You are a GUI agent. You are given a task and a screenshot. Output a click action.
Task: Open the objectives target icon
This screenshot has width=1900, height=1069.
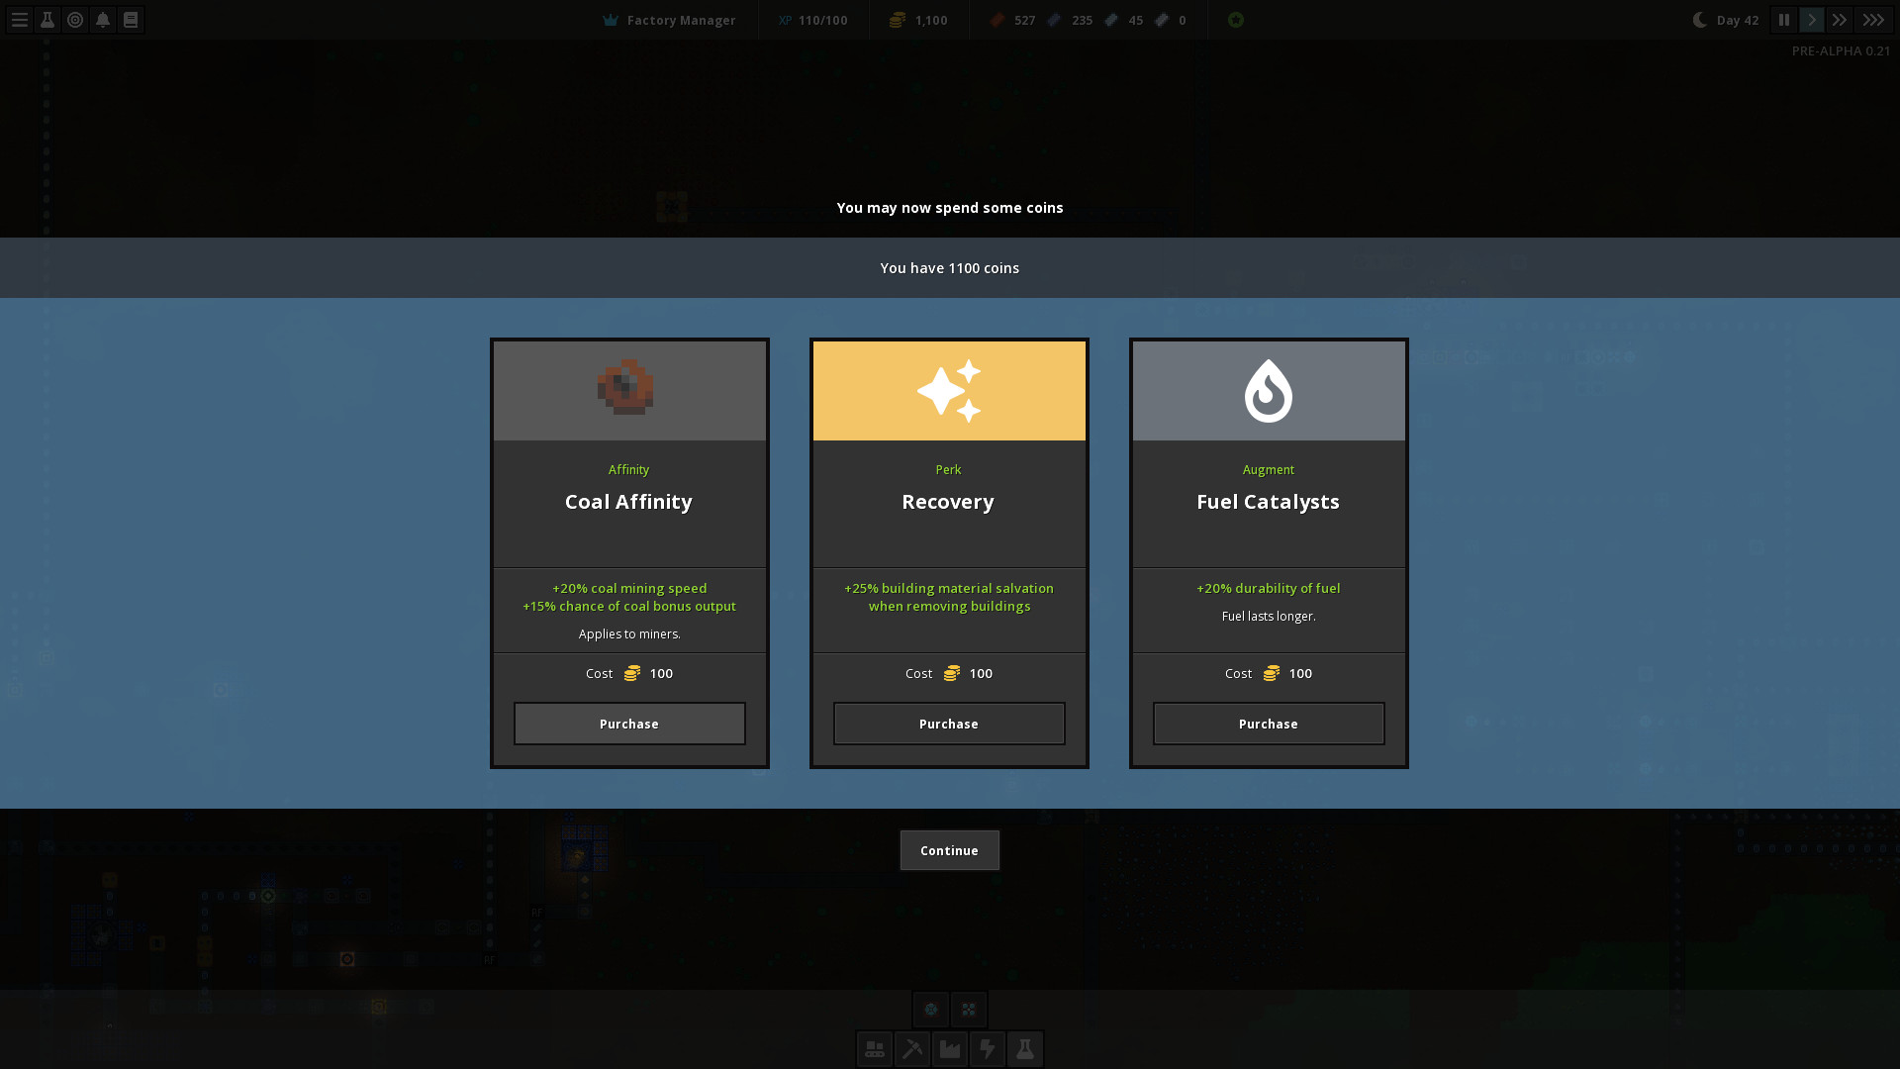[75, 20]
